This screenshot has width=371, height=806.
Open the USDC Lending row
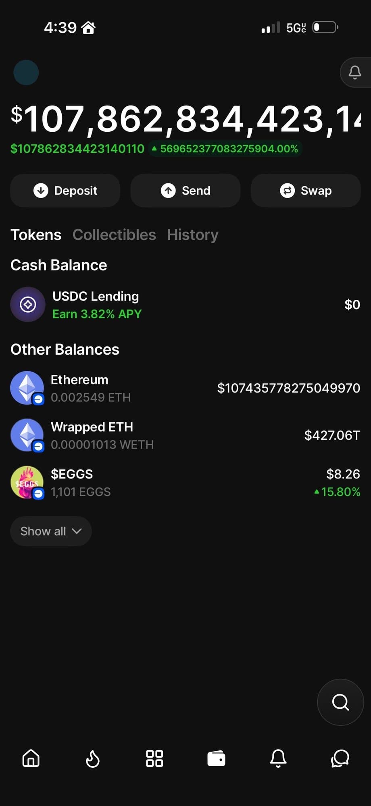(185, 305)
